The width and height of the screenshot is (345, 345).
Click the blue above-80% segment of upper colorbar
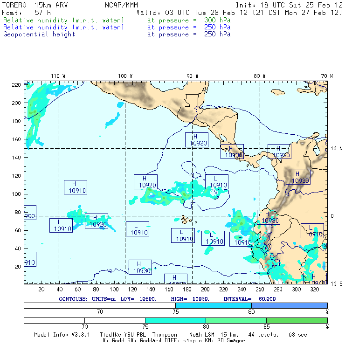tap(290, 305)
